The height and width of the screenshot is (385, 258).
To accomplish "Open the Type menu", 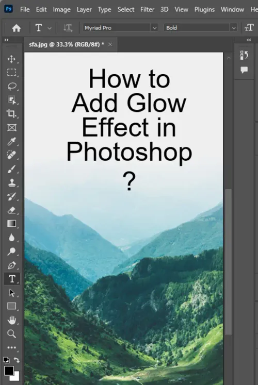I will (104, 10).
